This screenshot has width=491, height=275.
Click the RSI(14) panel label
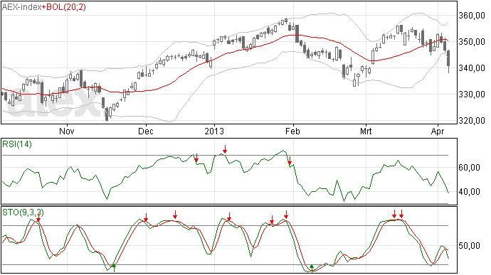tap(17, 144)
